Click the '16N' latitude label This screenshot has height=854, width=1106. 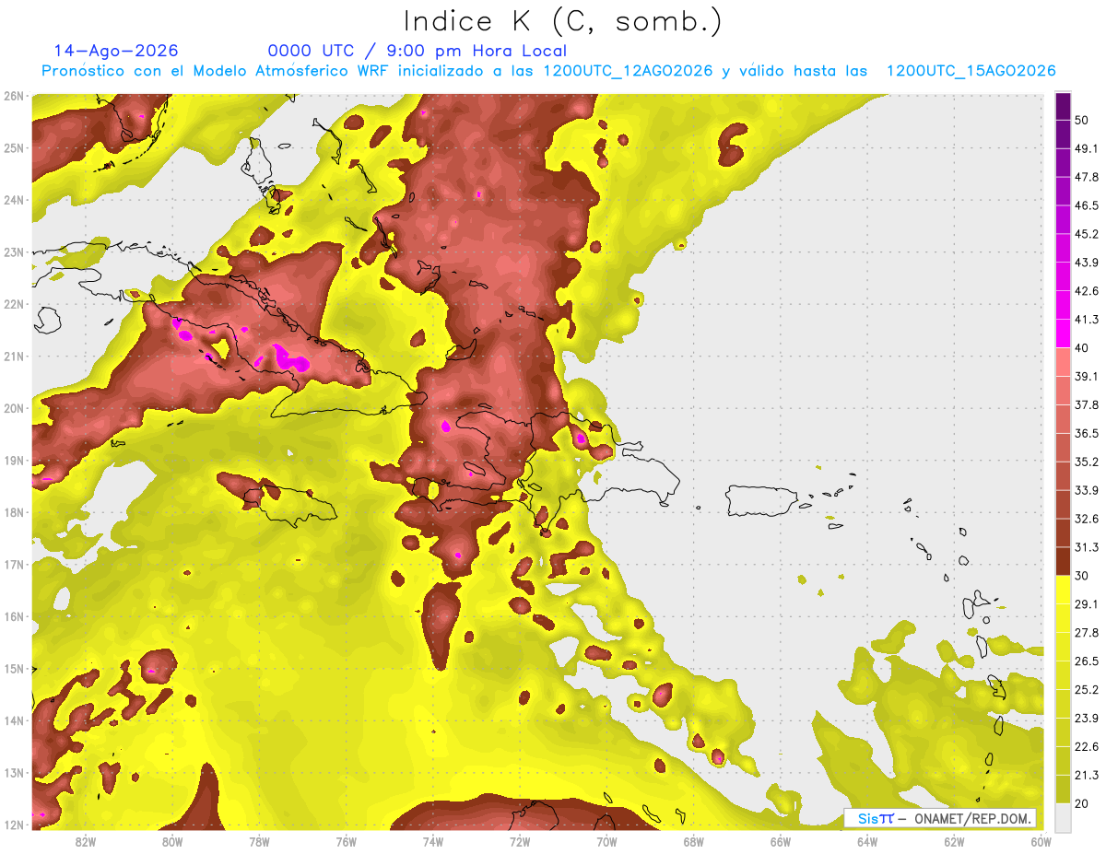(x=14, y=616)
